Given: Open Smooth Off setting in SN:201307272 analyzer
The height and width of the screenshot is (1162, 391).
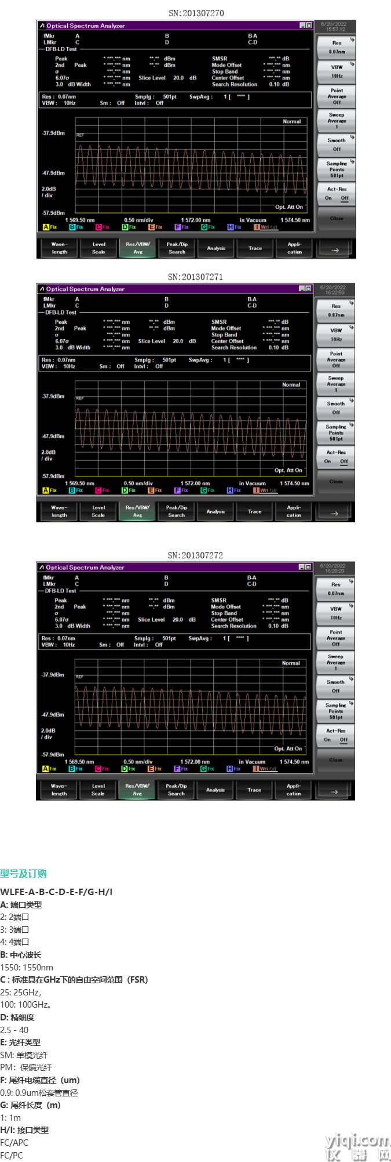Looking at the screenshot, I should (x=336, y=686).
